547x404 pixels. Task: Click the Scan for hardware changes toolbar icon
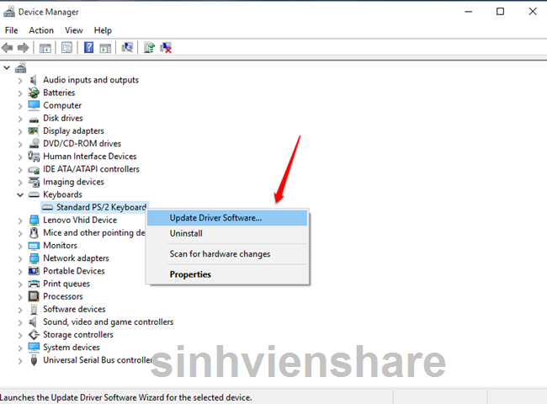point(127,48)
